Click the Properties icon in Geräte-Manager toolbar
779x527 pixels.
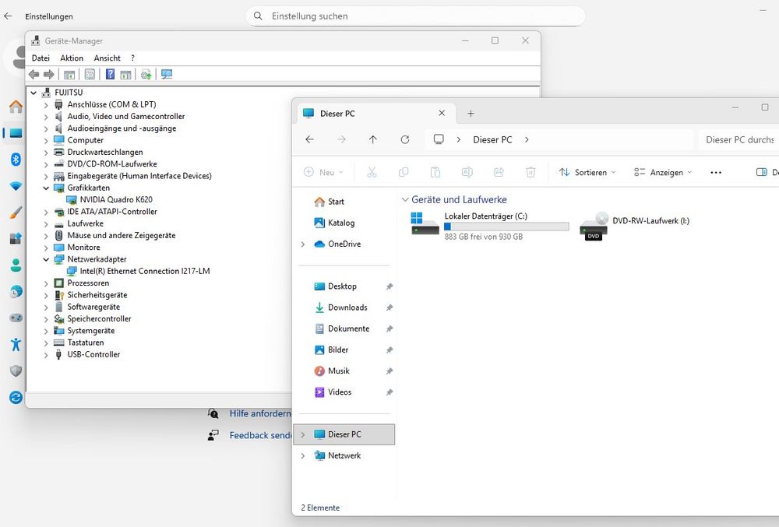pyautogui.click(x=90, y=75)
